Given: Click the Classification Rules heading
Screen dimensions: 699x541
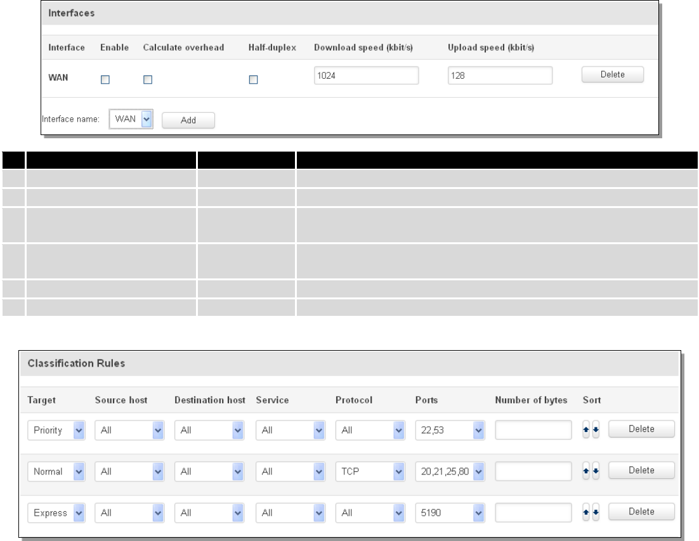Looking at the screenshot, I should click(76, 363).
